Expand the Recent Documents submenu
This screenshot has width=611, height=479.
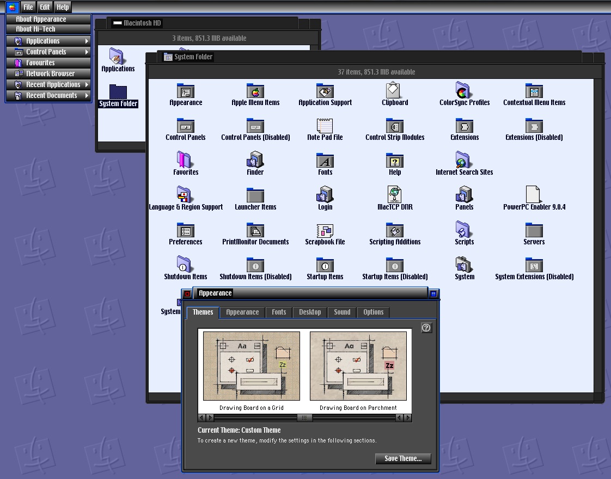(48, 95)
